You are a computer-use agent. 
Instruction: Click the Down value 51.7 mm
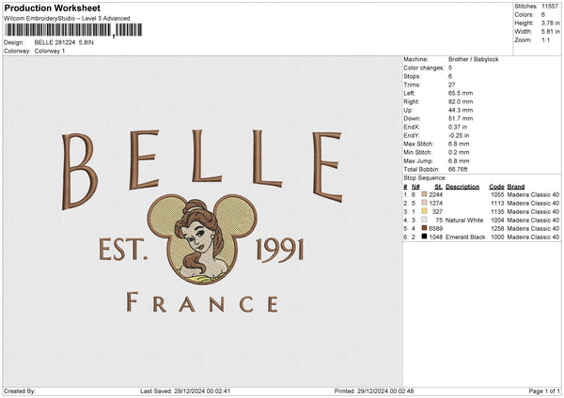coord(461,118)
